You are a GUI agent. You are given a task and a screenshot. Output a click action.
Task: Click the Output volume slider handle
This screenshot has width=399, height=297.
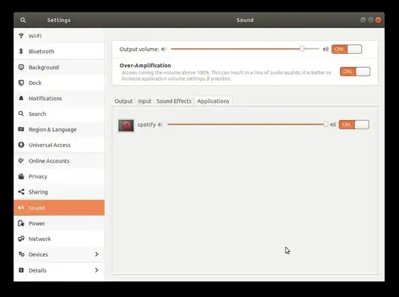click(301, 49)
